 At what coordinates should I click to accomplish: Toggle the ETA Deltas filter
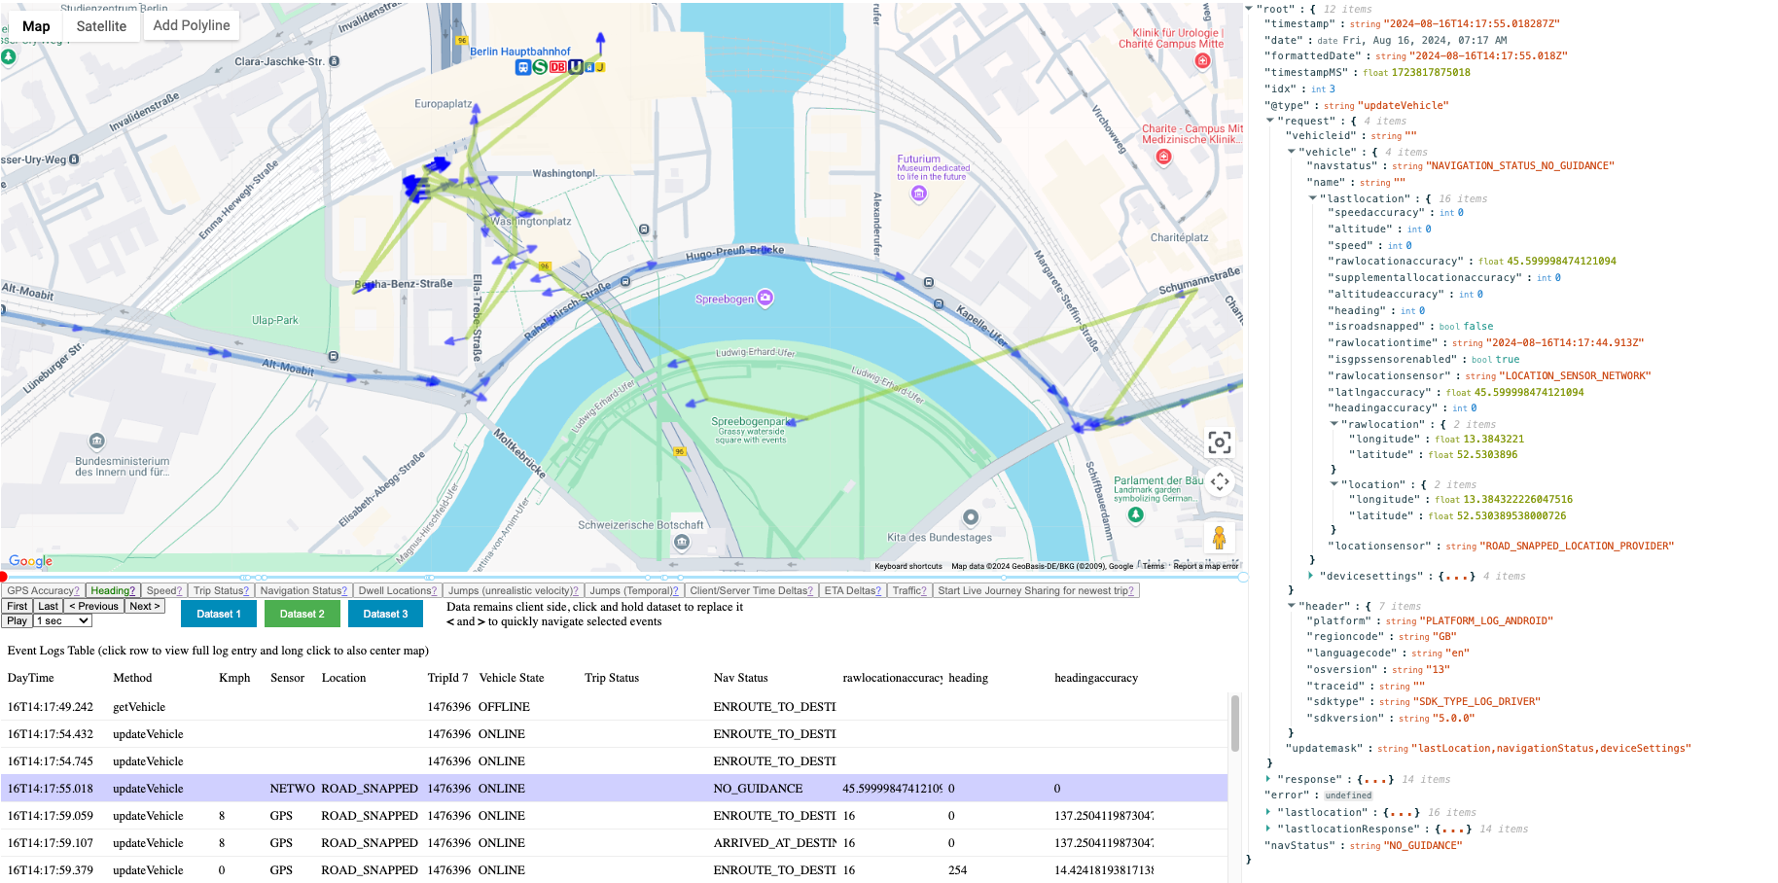click(853, 590)
